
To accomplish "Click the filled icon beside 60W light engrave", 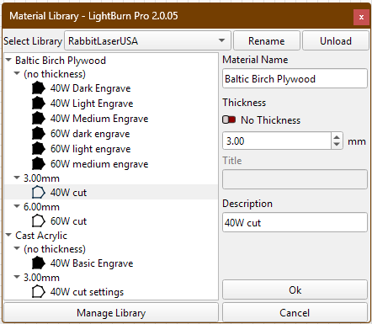I will pyautogui.click(x=39, y=149).
